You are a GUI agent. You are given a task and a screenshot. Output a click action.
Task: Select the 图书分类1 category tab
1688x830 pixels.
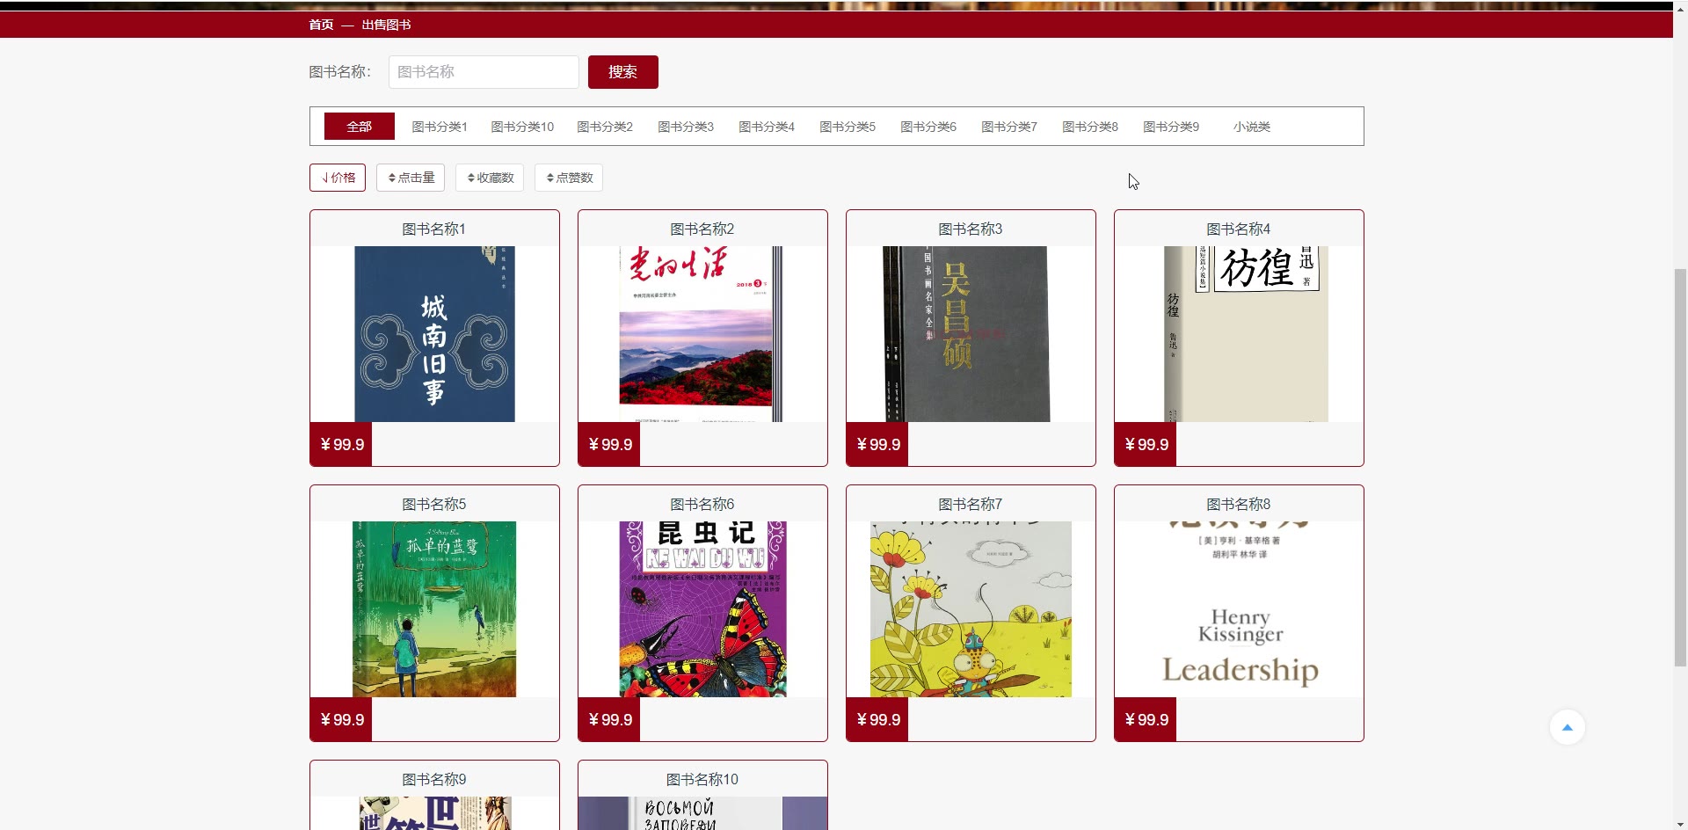[x=440, y=127]
